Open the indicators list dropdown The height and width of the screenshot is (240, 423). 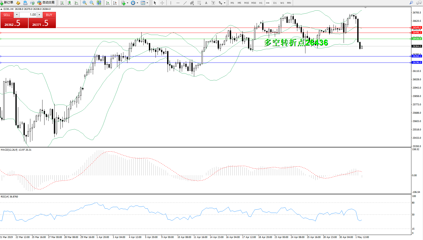point(127,3)
